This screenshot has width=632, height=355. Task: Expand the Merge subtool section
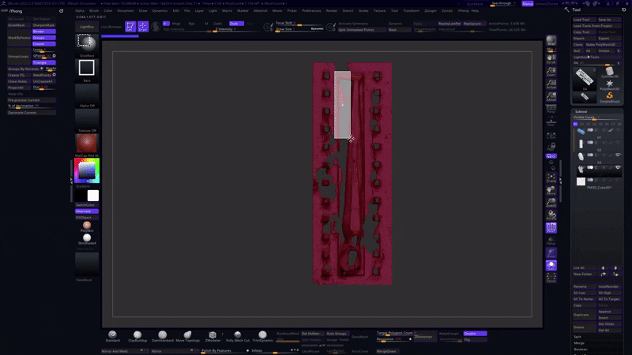coord(579,343)
